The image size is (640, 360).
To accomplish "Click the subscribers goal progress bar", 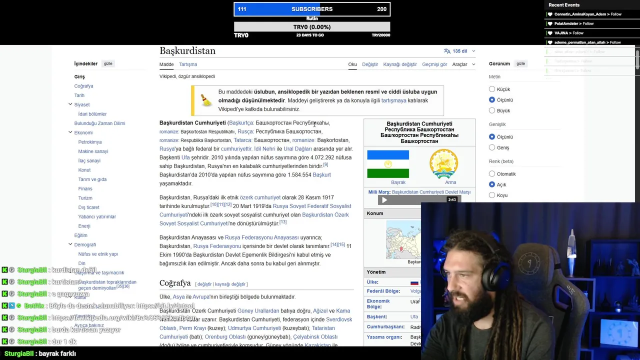I will pyautogui.click(x=312, y=9).
